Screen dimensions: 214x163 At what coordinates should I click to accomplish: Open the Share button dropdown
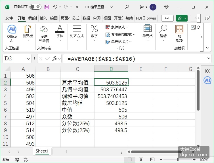185,18
